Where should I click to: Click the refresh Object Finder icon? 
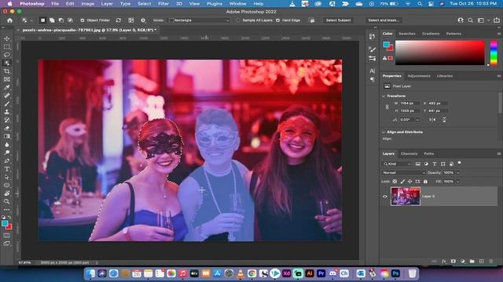(x=119, y=20)
